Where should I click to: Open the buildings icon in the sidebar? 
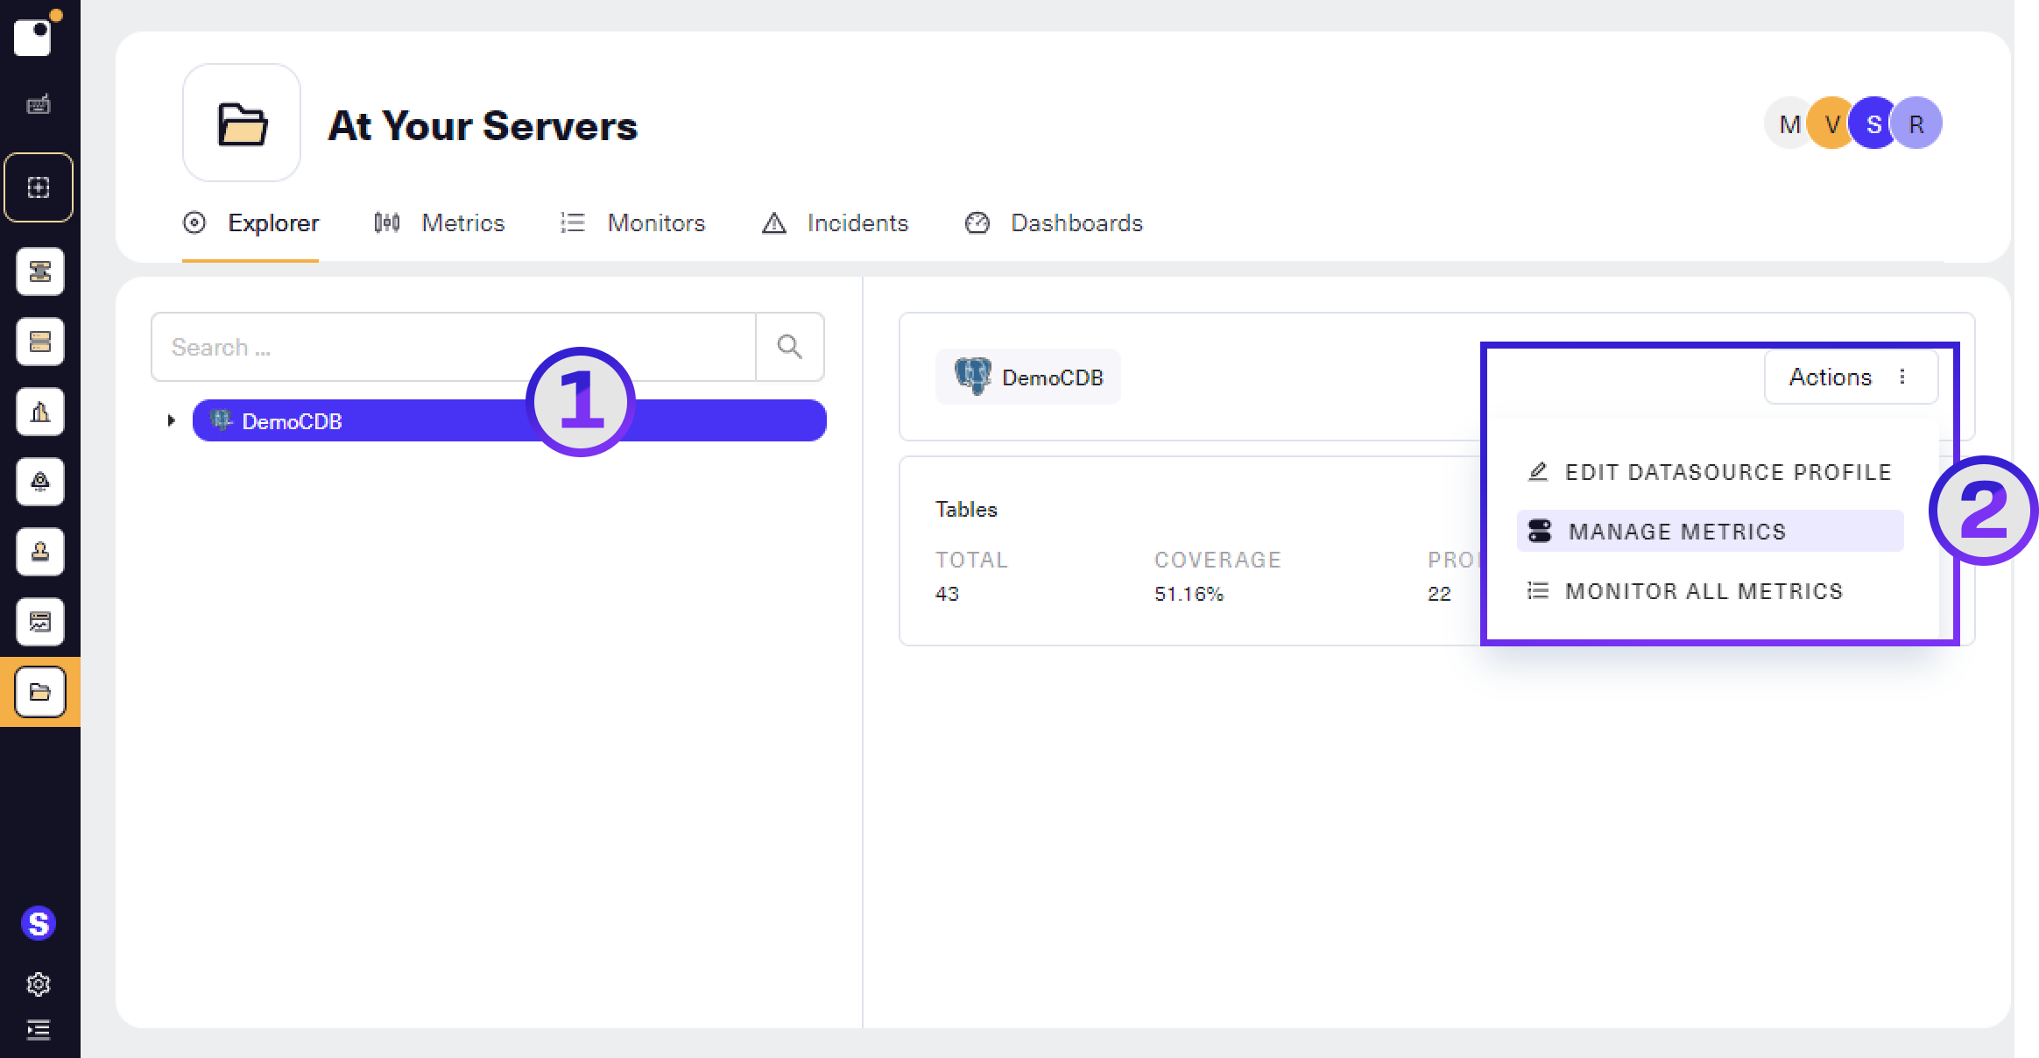click(x=39, y=412)
